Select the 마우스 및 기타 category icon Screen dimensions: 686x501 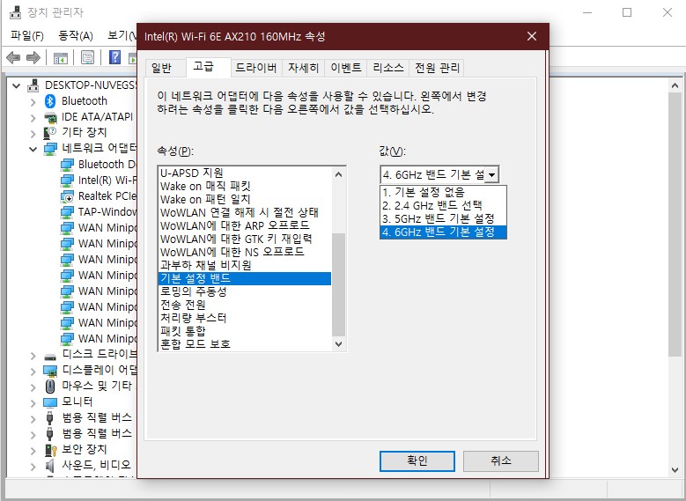click(50, 387)
